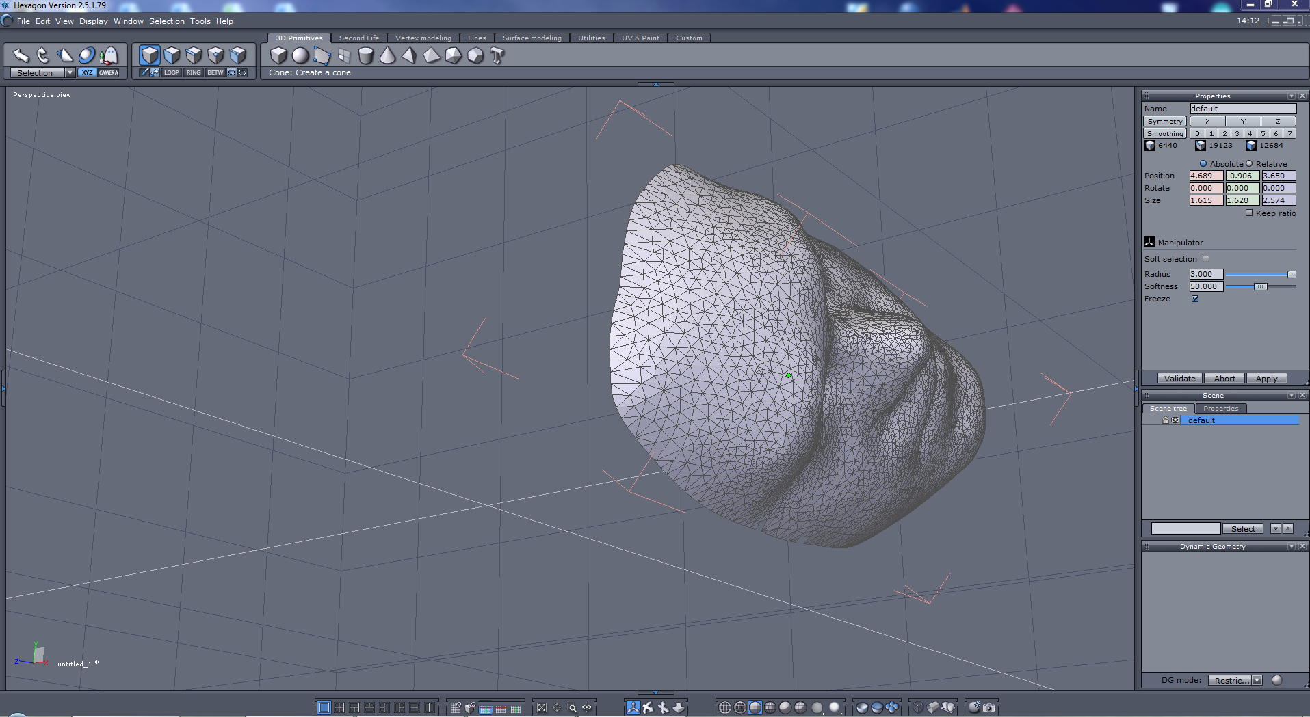Create a cylinder primitive
Screen dimensions: 1310x717
click(x=366, y=55)
